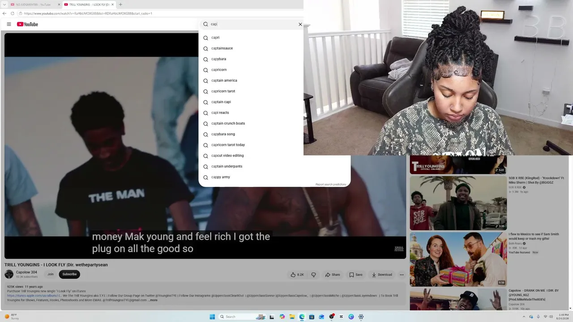Download the I LOOK FLY video
Screen dimensions: 573x322
pos(382,275)
